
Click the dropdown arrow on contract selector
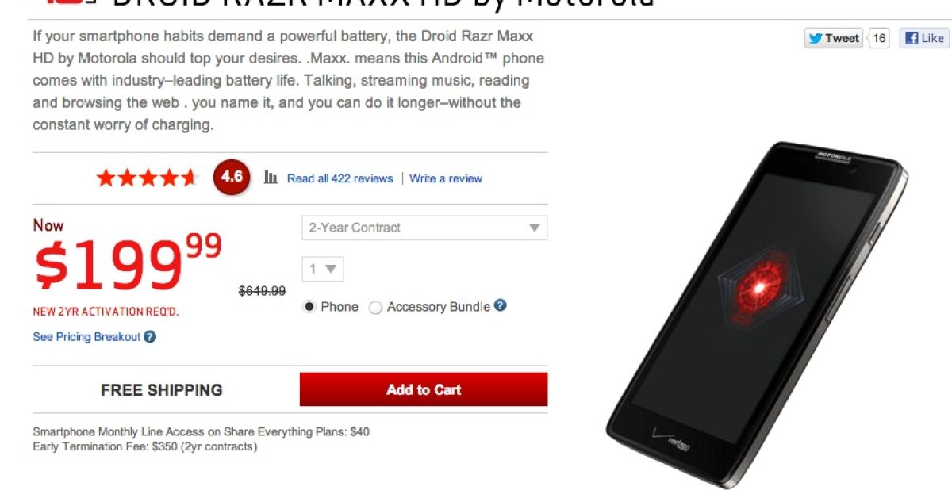[x=535, y=228]
